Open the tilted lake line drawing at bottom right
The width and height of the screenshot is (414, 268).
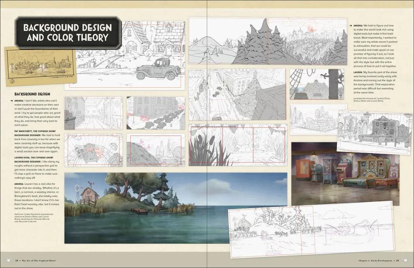pyautogui.click(x=311, y=229)
